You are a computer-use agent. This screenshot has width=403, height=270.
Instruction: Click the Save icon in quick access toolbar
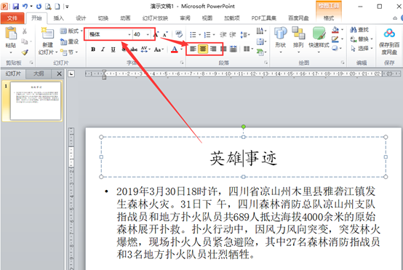pos(16,6)
